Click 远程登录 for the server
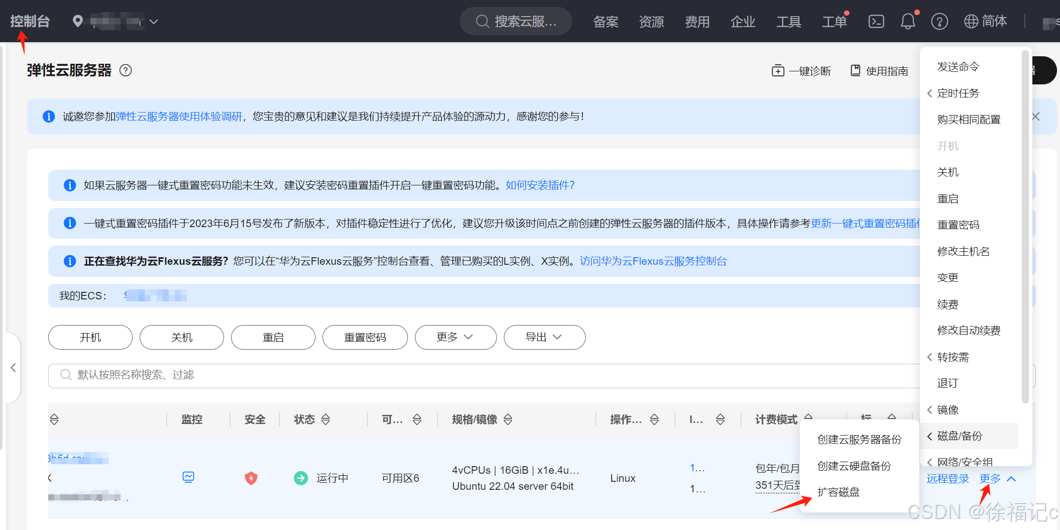1060x530 pixels. (947, 479)
